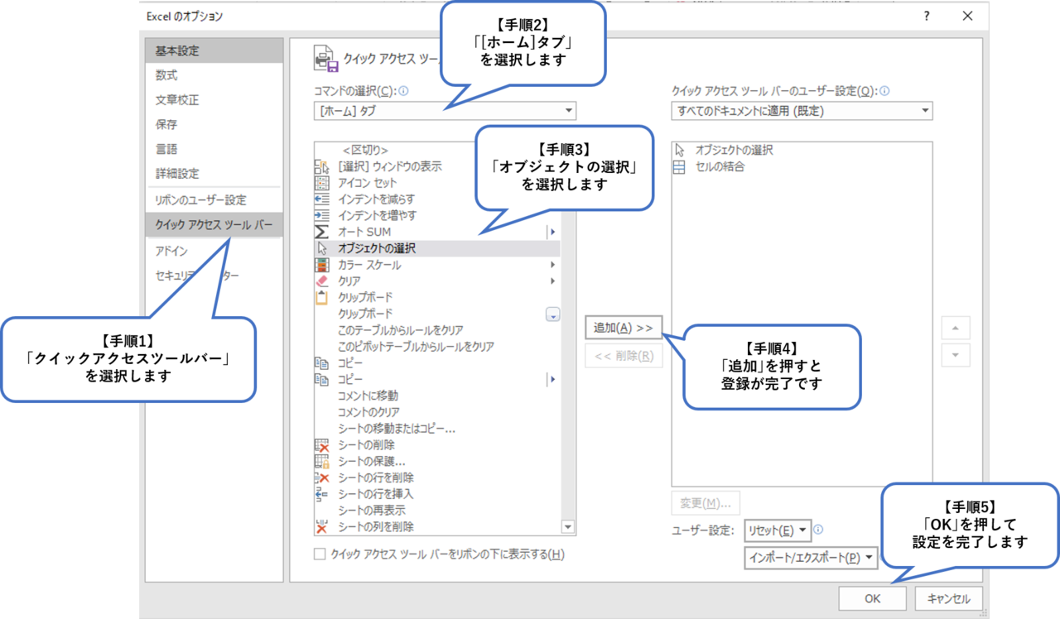Select the [選択] ウィンドウの表示 command icon
The image size is (1060, 619).
(x=322, y=166)
